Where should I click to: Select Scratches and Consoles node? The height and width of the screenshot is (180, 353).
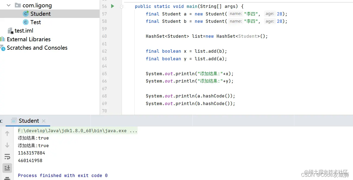[x=37, y=48]
